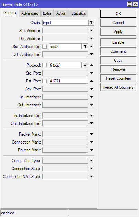Click into the Dst. Port 41271 field
139x217 pixels.
pos(68,81)
